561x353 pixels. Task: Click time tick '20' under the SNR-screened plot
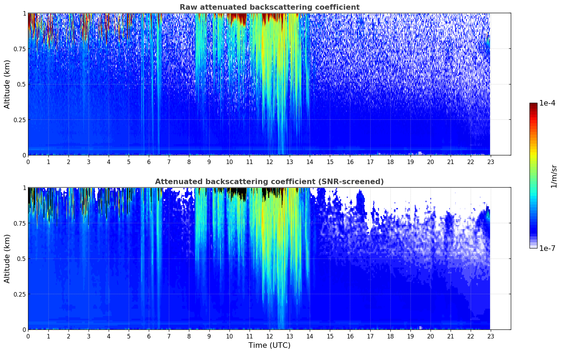431,336
